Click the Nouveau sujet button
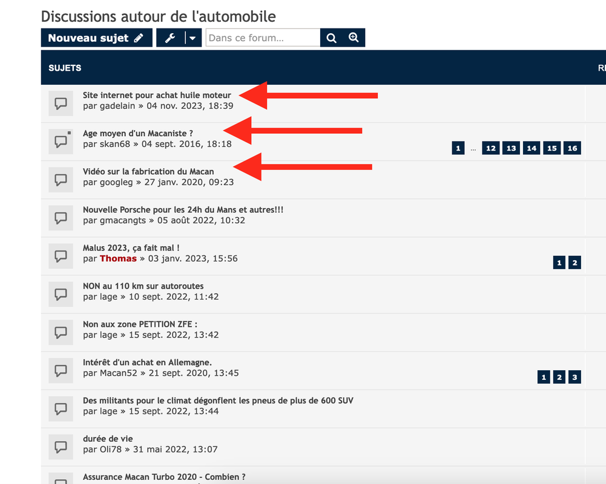The width and height of the screenshot is (606, 484). [x=97, y=38]
